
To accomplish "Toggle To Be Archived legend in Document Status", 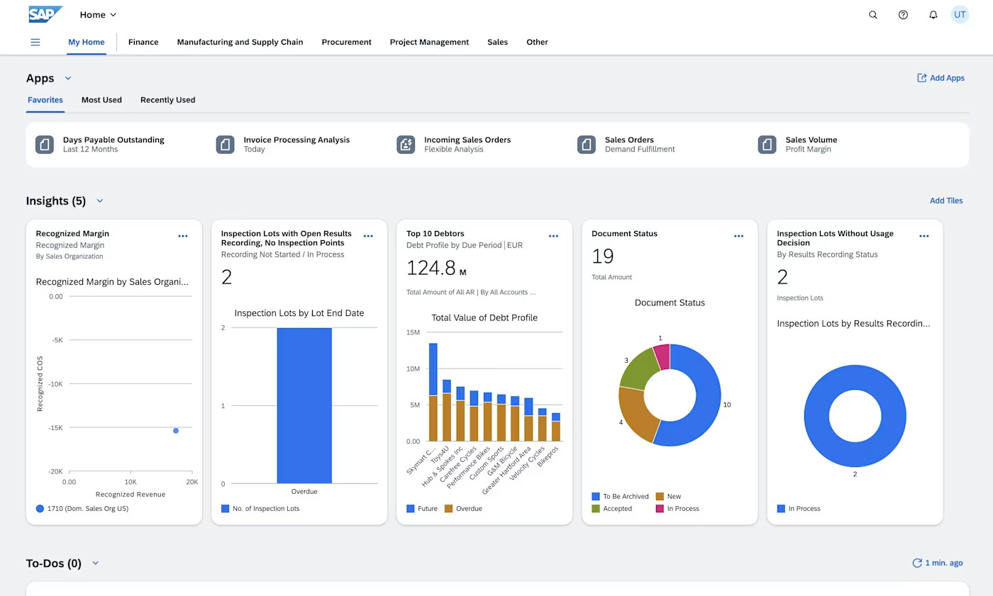I will pos(619,496).
